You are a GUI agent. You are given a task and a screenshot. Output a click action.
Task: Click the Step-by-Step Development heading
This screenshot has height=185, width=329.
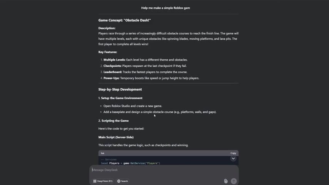pyautogui.click(x=120, y=89)
